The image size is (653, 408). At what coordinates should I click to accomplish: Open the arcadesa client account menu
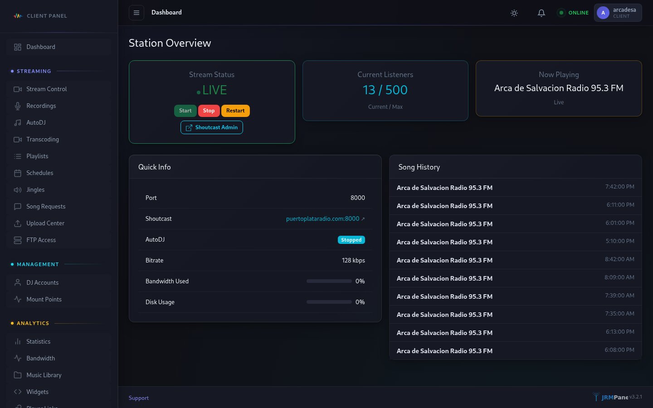tap(624, 13)
